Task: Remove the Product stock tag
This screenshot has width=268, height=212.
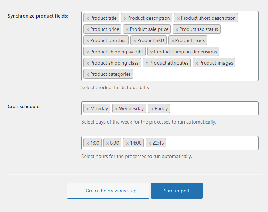Action: 173,41
